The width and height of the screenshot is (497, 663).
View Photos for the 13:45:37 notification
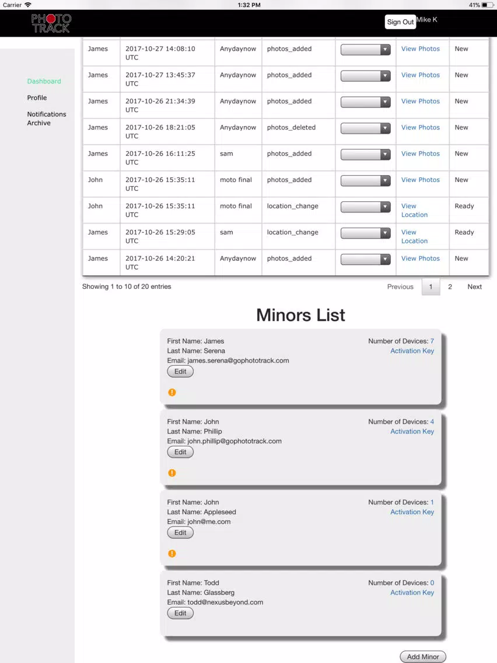(x=421, y=75)
